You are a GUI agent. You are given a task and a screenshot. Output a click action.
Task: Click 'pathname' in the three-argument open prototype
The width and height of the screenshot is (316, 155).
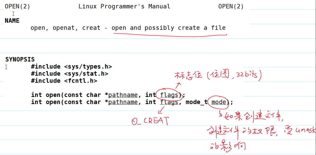point(123,102)
